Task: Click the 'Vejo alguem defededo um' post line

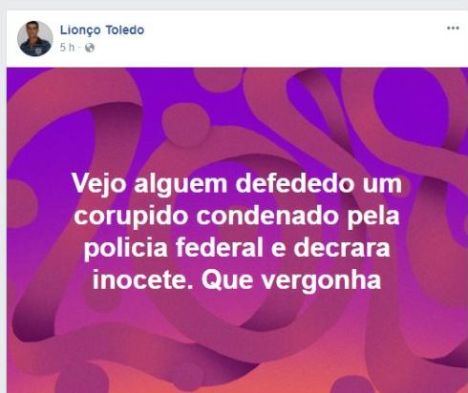Action: click(237, 183)
